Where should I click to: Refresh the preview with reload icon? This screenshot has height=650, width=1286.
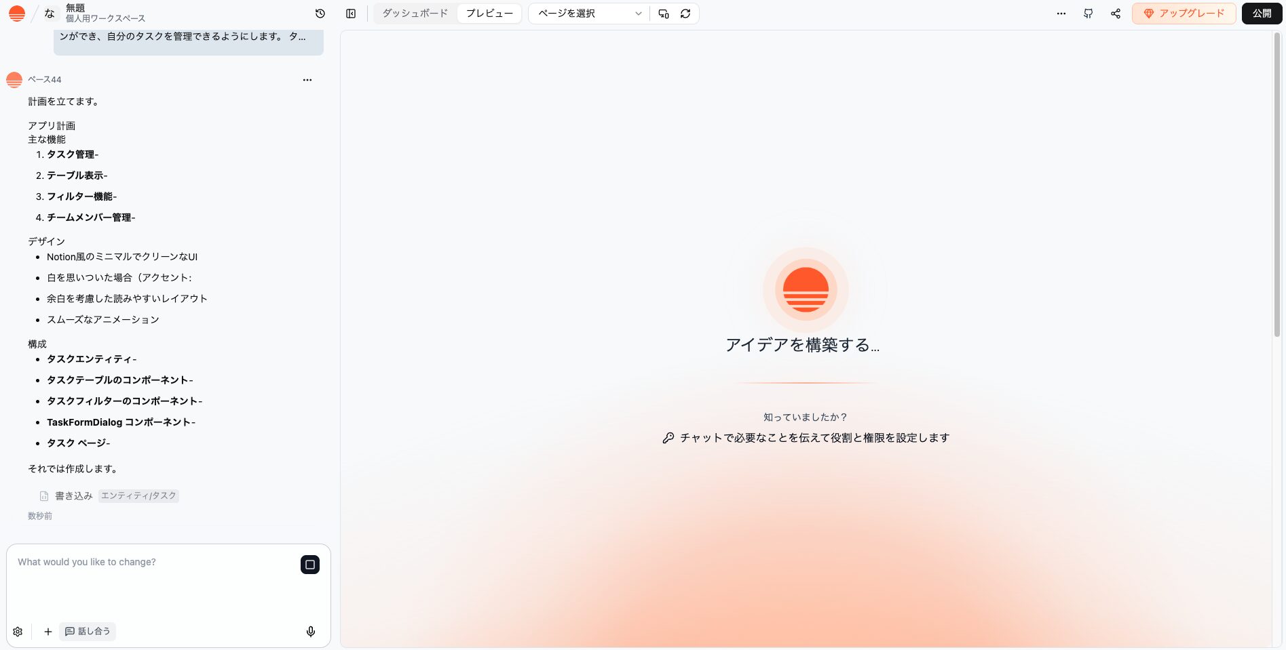[x=685, y=14]
